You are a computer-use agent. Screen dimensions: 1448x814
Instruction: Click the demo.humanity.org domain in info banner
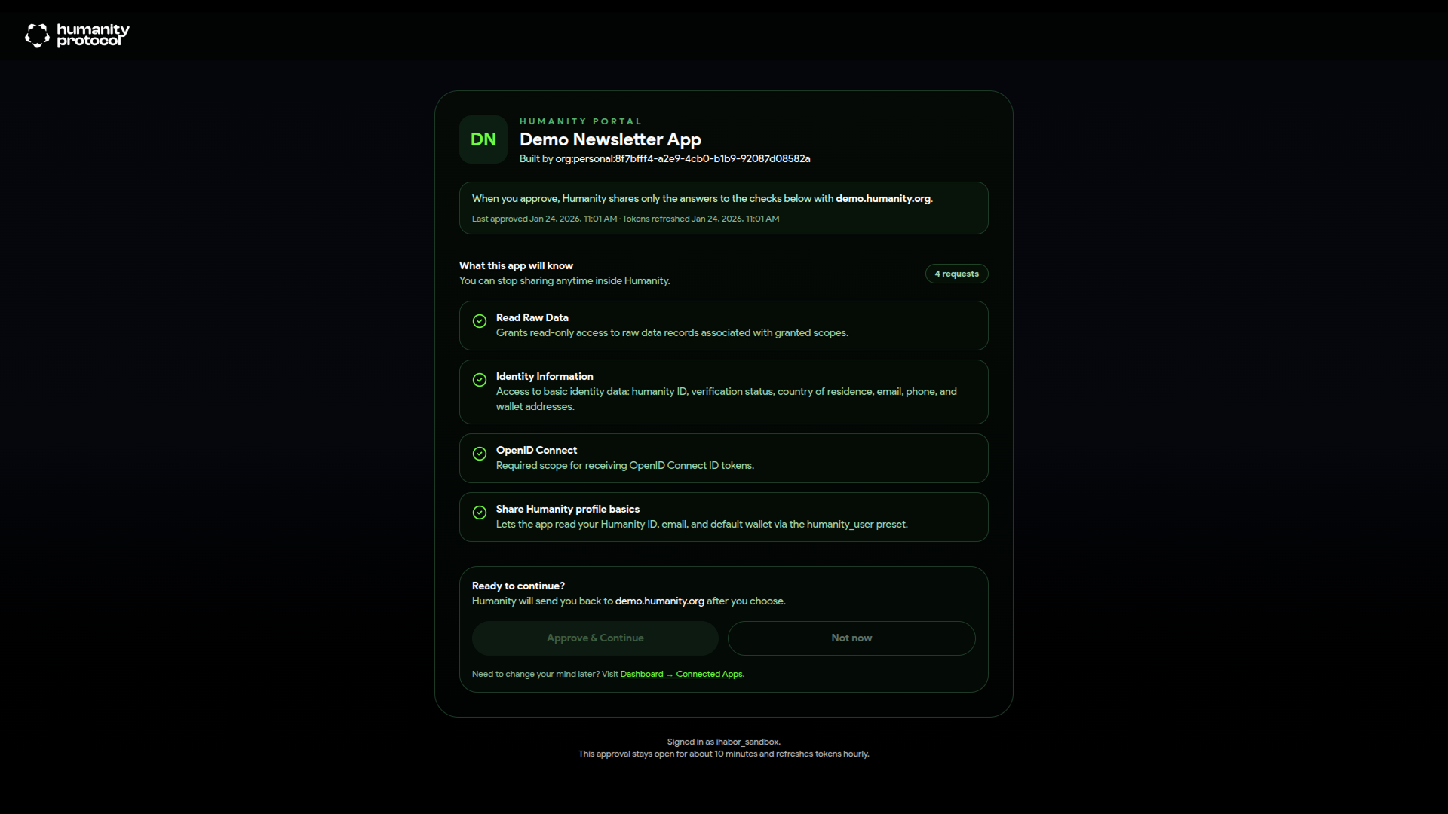[x=882, y=199]
